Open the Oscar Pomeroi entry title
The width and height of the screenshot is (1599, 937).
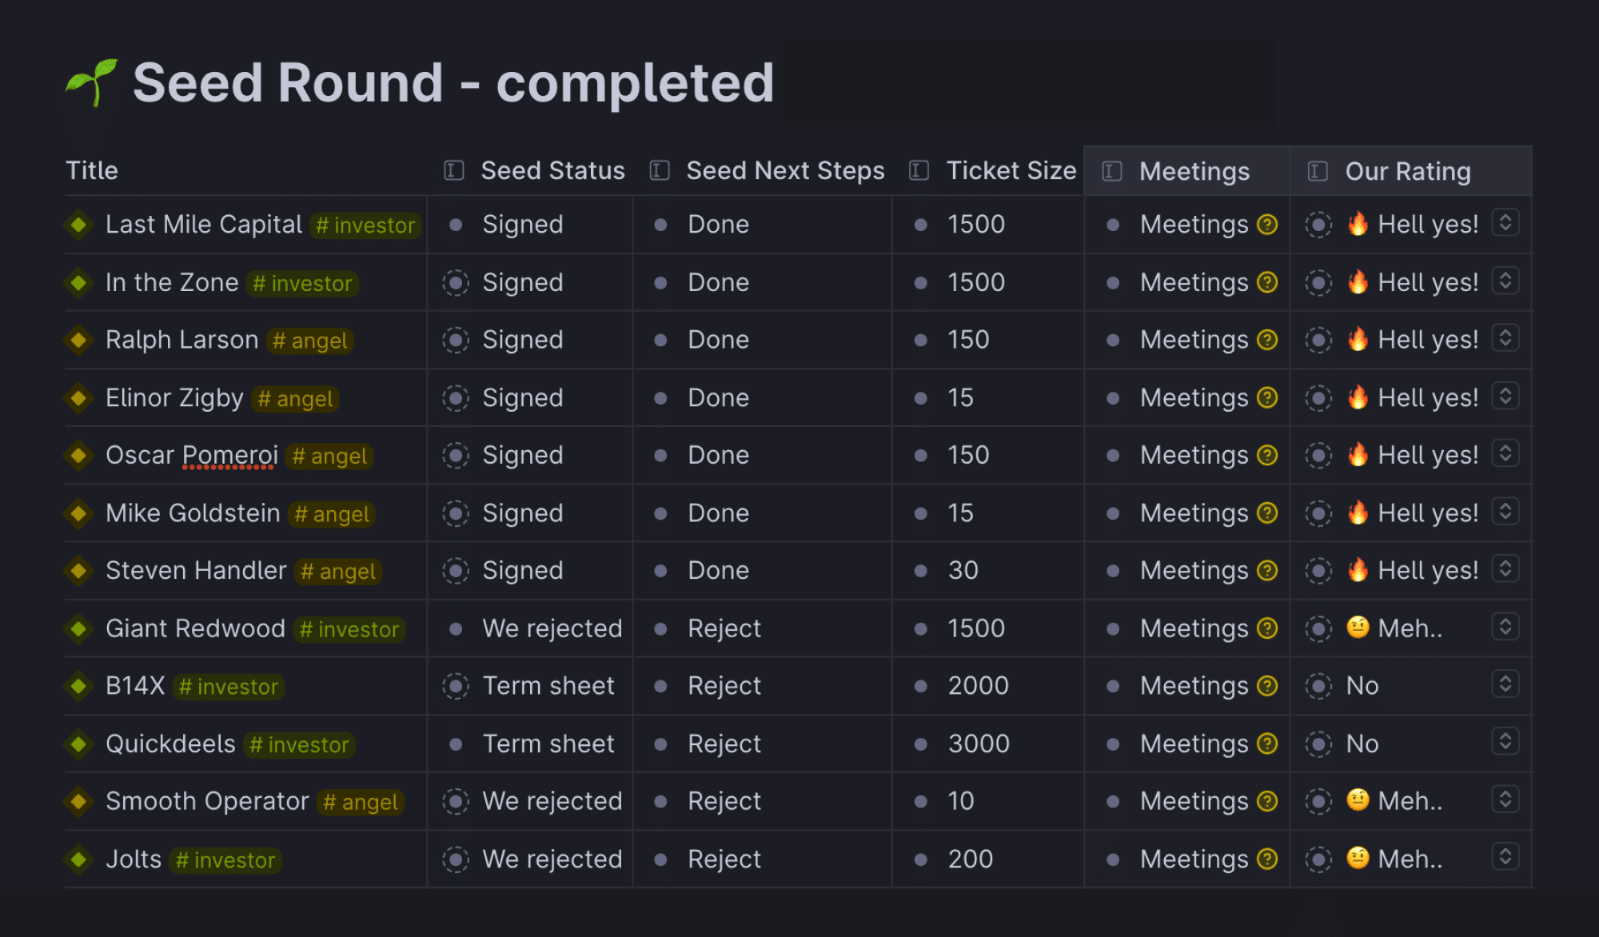192,455
